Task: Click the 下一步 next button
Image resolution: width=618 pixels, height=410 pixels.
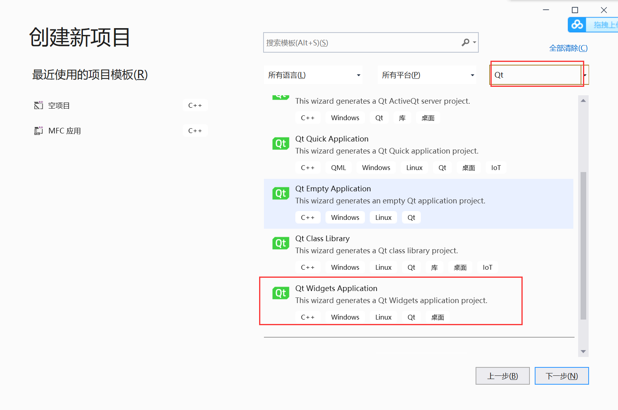Action: [x=562, y=376]
